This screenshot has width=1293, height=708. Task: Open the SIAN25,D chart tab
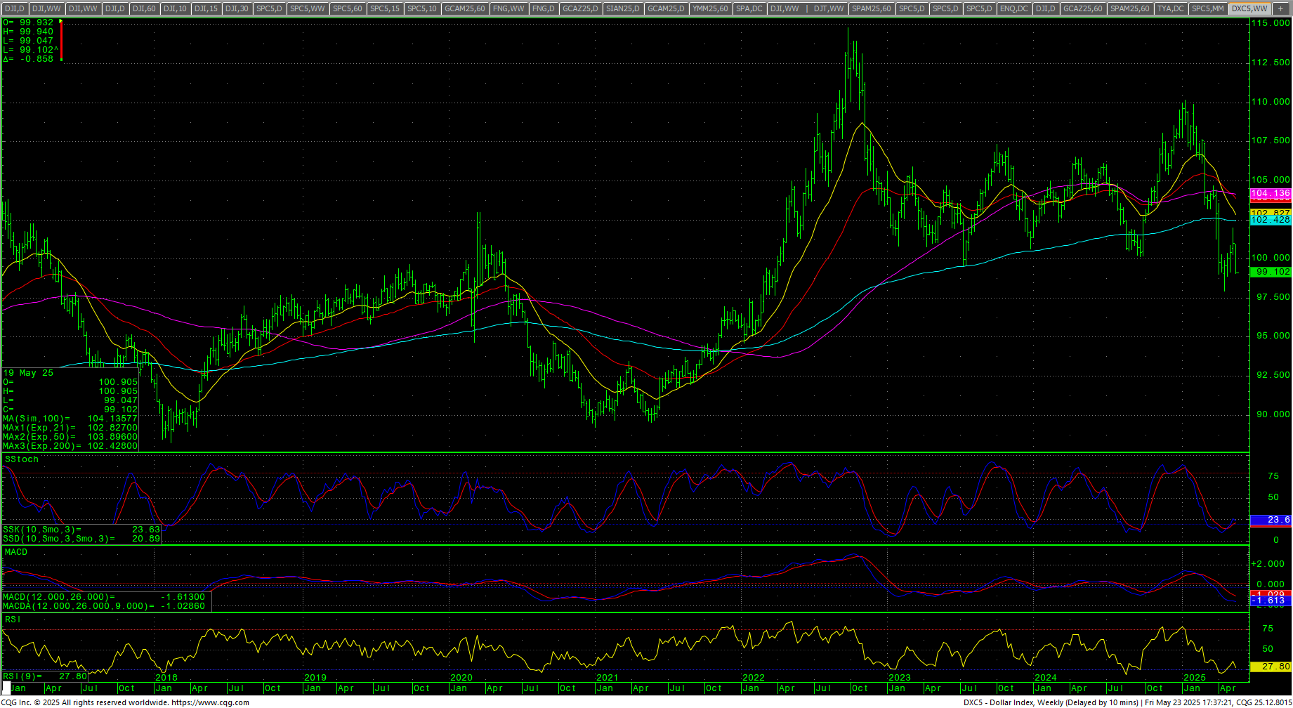(x=622, y=8)
